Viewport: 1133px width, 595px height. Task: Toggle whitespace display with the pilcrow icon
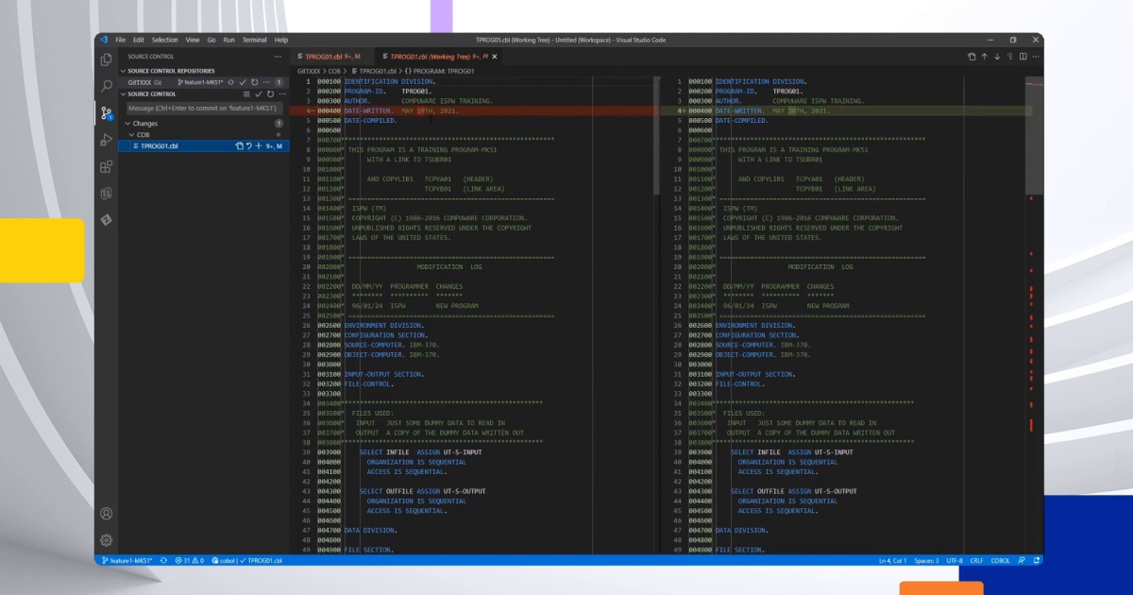coord(1009,57)
